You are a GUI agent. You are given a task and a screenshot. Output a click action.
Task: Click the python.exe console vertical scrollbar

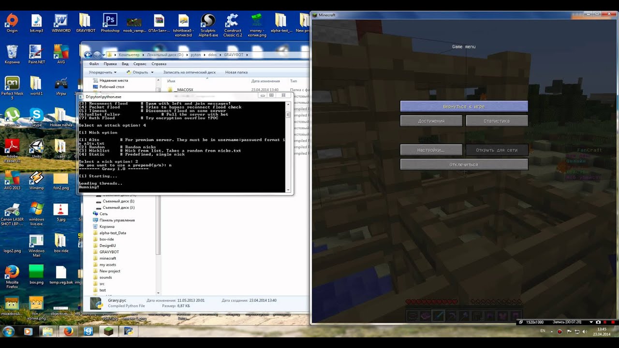tap(288, 147)
